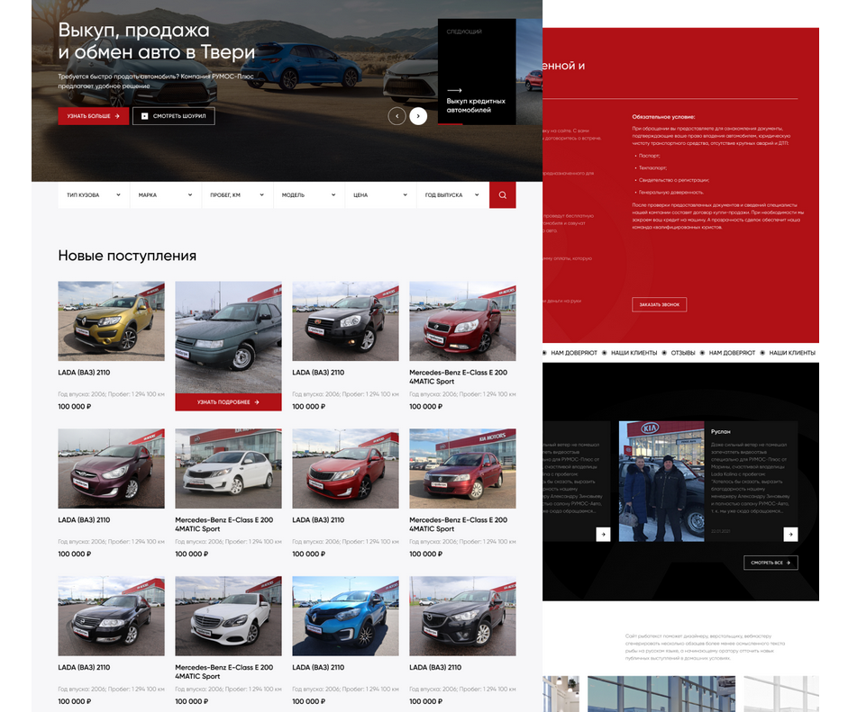
Task: Open the black Nissan crossover photo
Action: [x=345, y=320]
